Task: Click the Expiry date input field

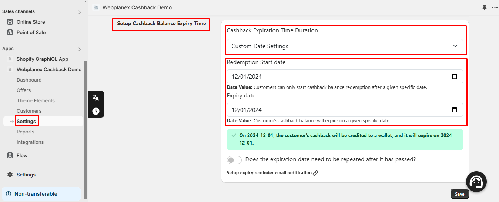Action: click(345, 110)
